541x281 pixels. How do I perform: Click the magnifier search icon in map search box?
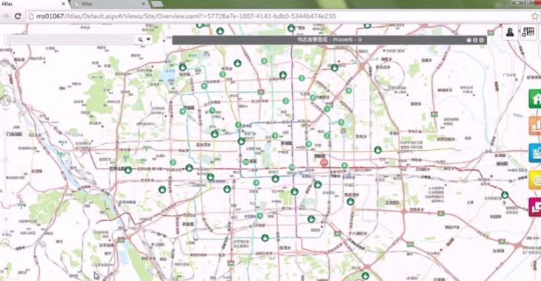140,40
